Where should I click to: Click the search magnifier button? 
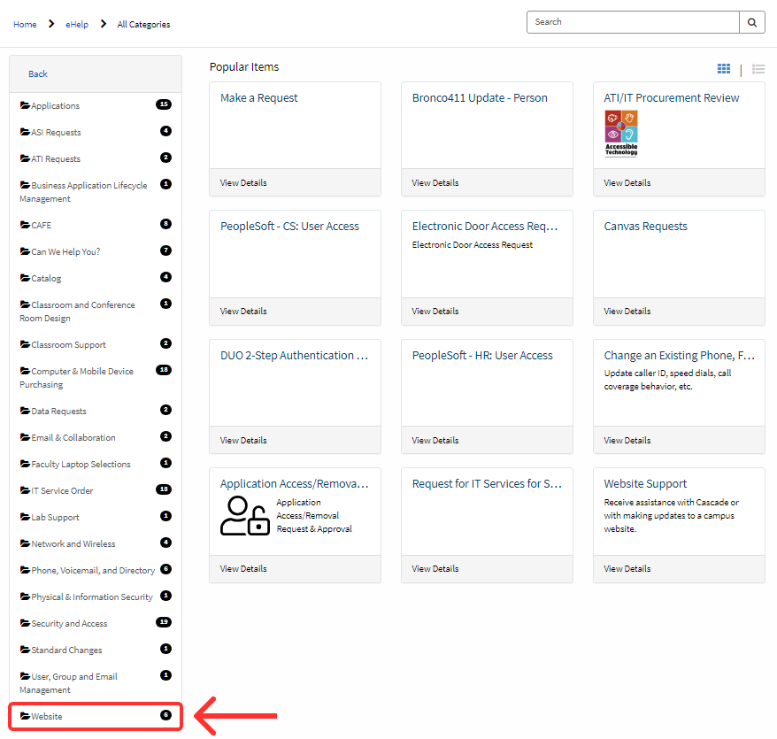tap(751, 22)
